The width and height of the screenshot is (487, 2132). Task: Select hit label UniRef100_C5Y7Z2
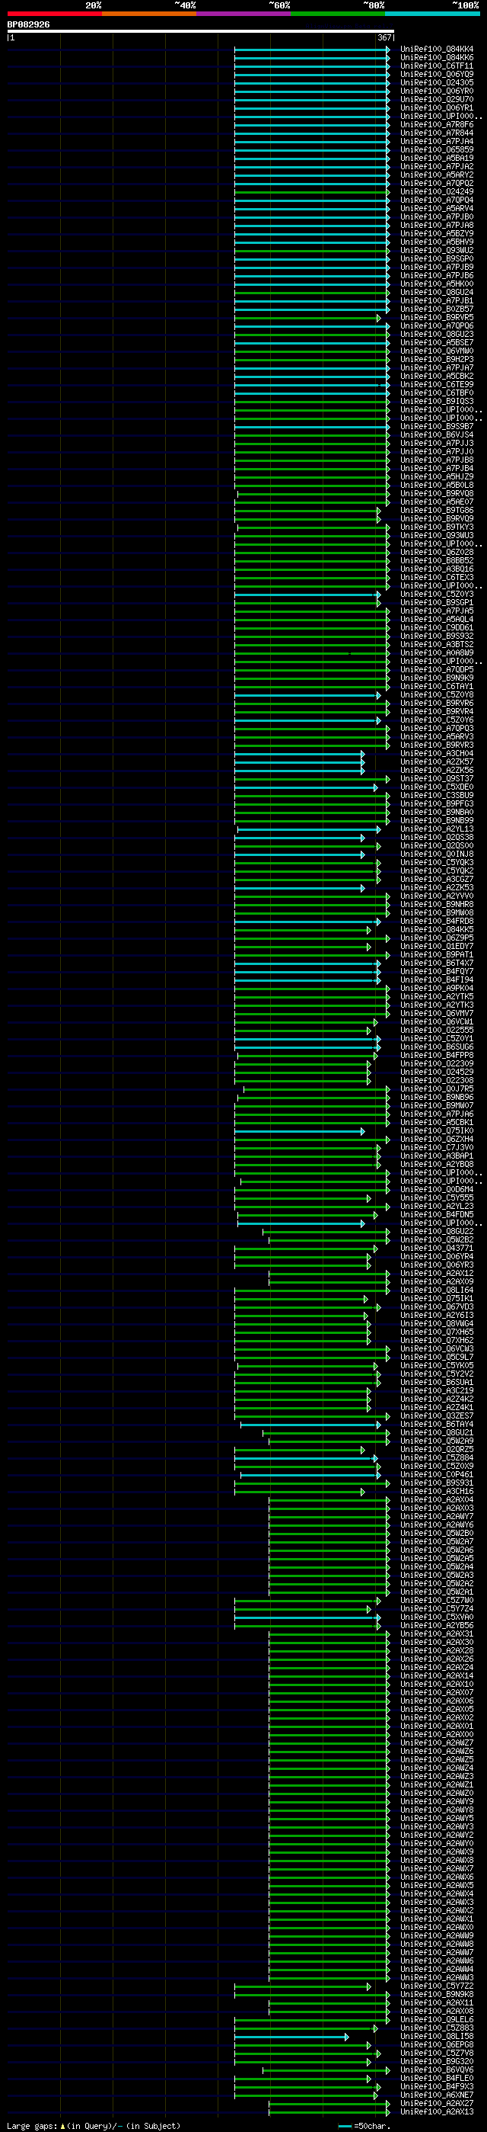click(x=437, y=1986)
